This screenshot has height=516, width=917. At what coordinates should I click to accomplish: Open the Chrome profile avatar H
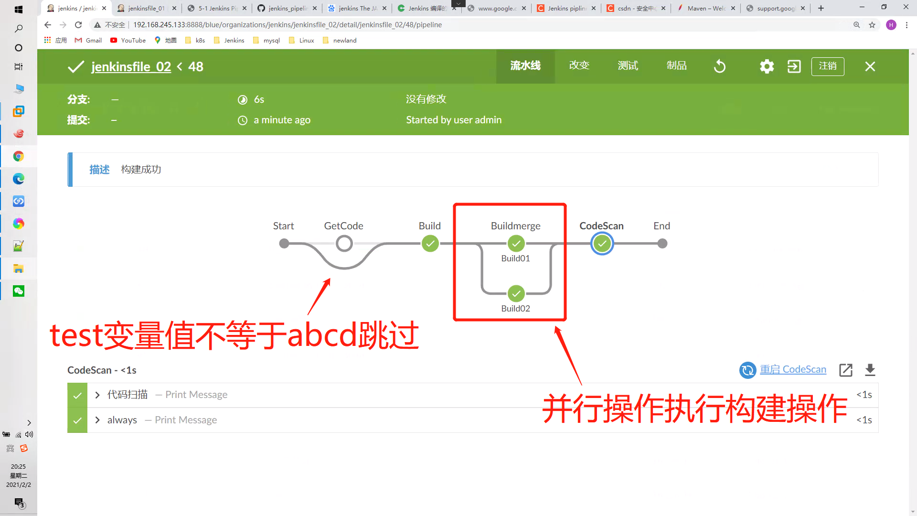(x=891, y=25)
